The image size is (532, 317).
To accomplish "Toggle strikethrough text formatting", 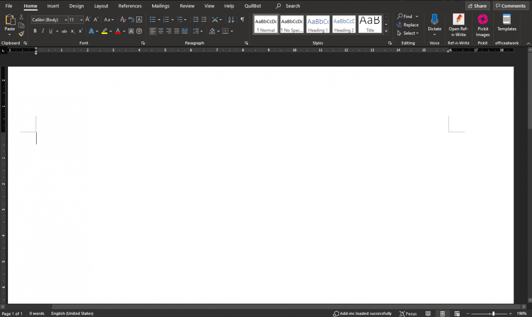I will click(x=64, y=31).
